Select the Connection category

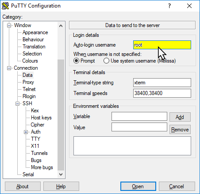click(x=26, y=68)
